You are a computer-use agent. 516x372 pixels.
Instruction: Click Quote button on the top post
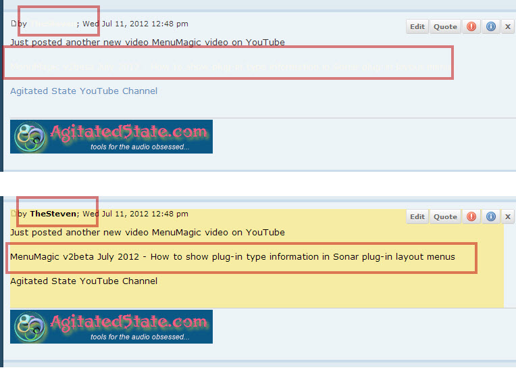click(x=445, y=26)
